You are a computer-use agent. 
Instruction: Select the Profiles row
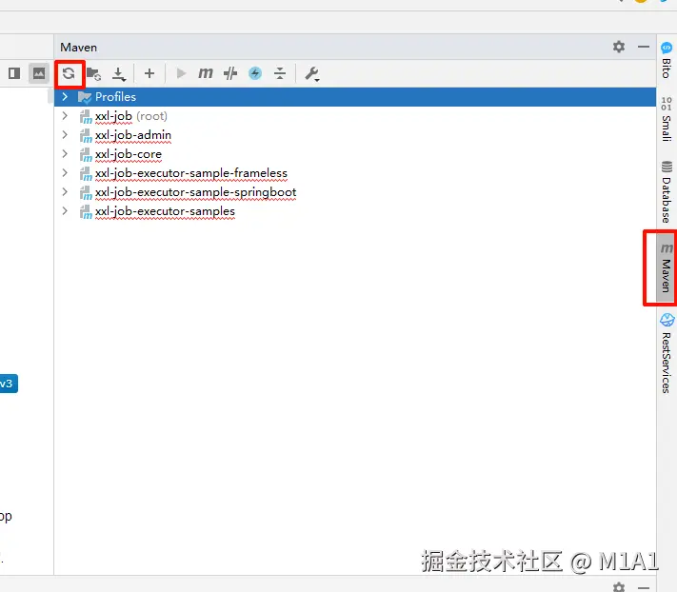[355, 97]
